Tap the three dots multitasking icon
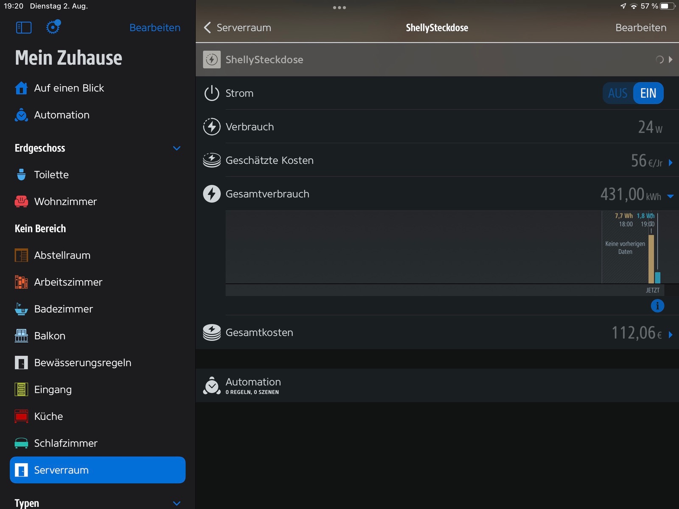Viewport: 679px width, 509px height. [x=339, y=8]
